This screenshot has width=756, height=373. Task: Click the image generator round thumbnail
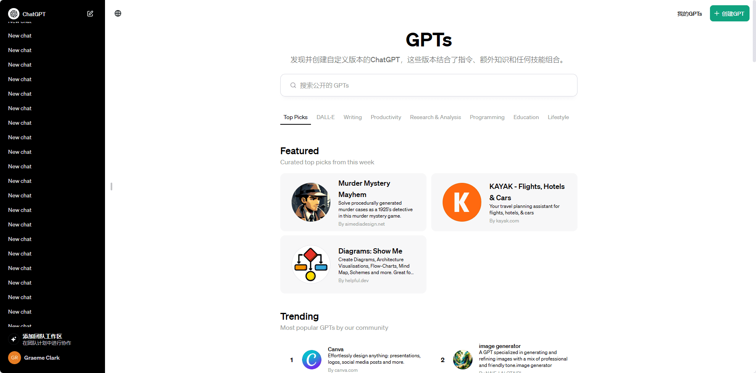pyautogui.click(x=463, y=360)
